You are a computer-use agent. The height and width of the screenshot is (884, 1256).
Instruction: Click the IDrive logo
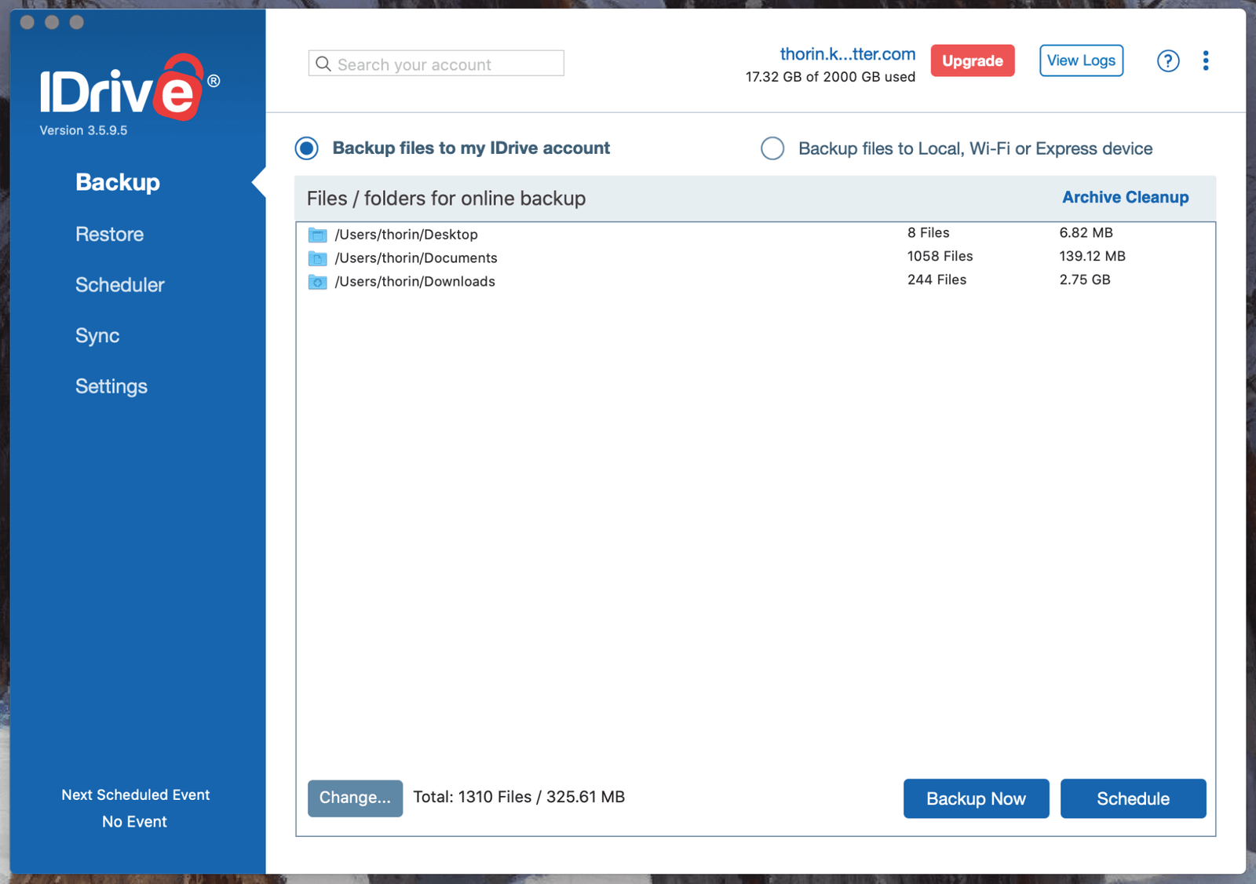(130, 88)
